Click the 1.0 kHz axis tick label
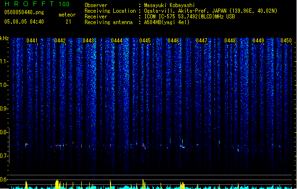Viewport: 297px width, 189px height. coord(4,85)
